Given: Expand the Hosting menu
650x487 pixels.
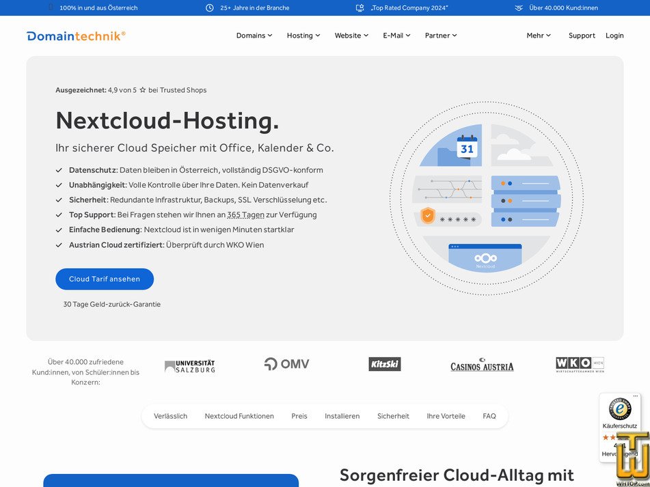Looking at the screenshot, I should (x=303, y=36).
